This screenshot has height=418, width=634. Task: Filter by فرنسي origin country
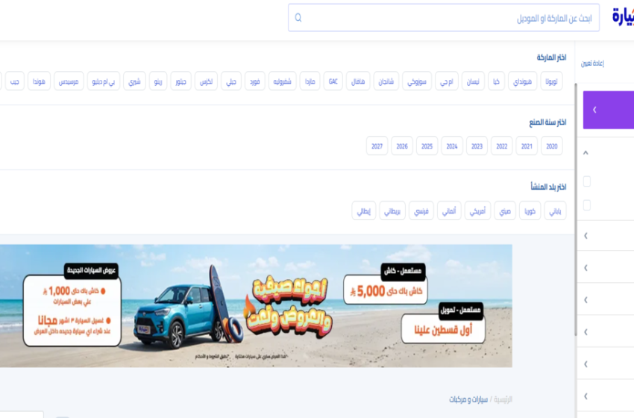(421, 210)
